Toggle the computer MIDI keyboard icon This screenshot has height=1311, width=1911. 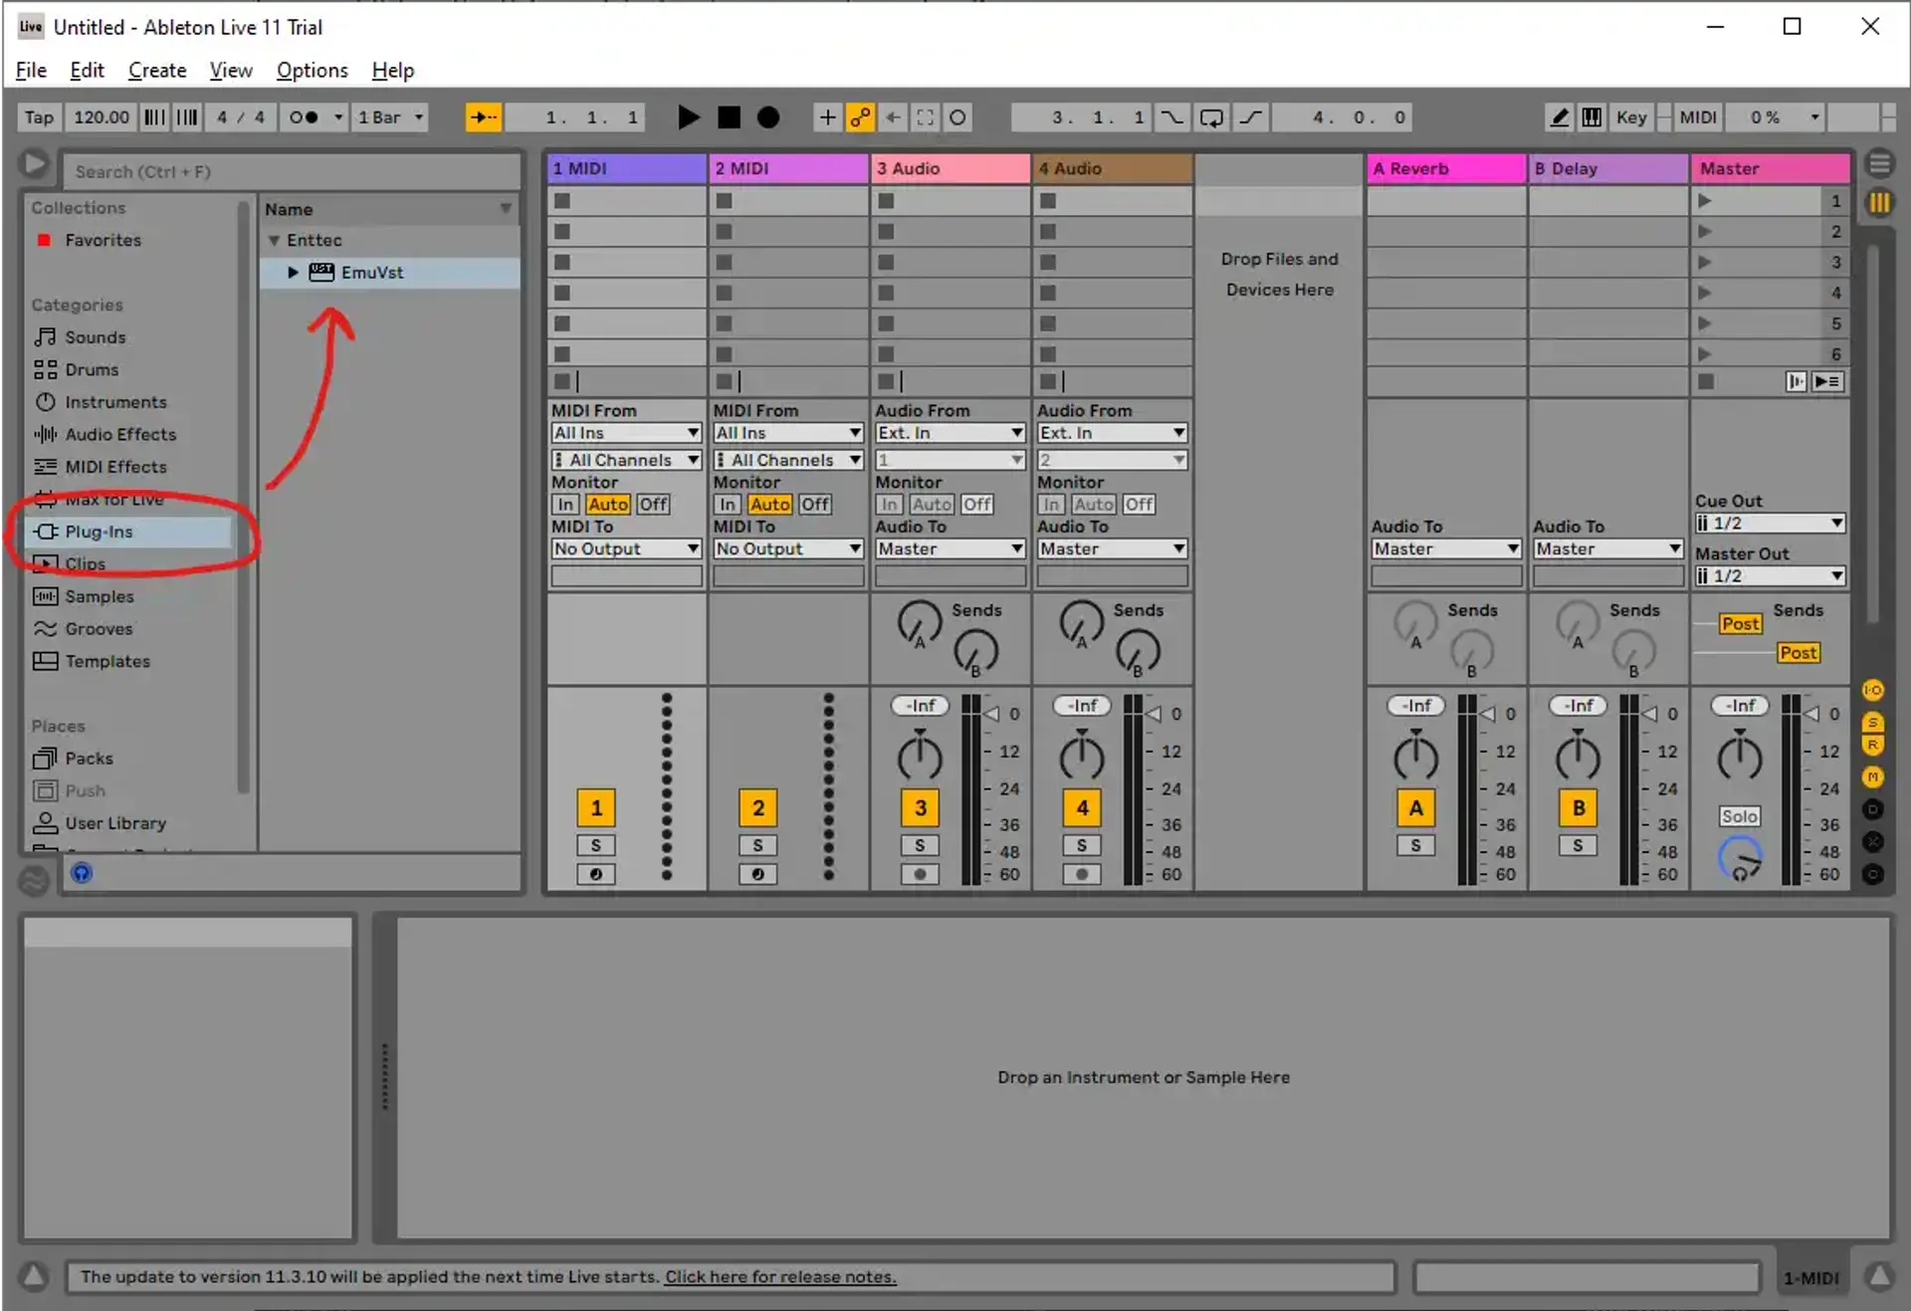pos(1592,117)
